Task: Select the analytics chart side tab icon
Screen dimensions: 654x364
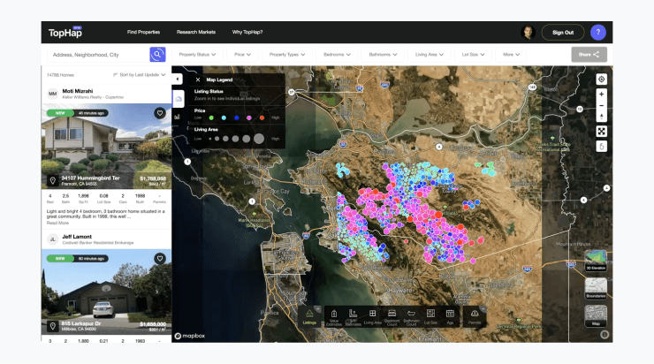Action: point(178,117)
